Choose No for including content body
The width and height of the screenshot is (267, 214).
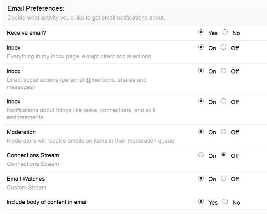point(225,201)
